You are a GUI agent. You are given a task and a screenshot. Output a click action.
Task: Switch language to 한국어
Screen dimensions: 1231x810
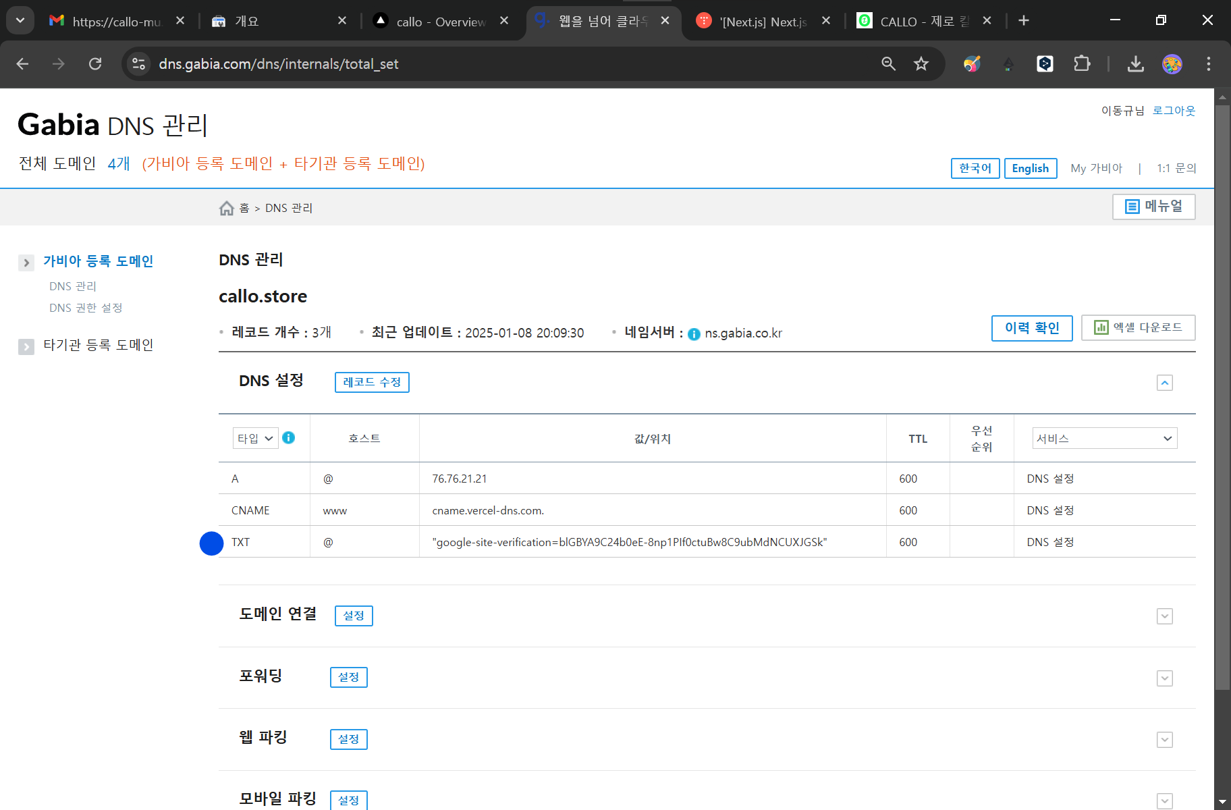pyautogui.click(x=975, y=168)
